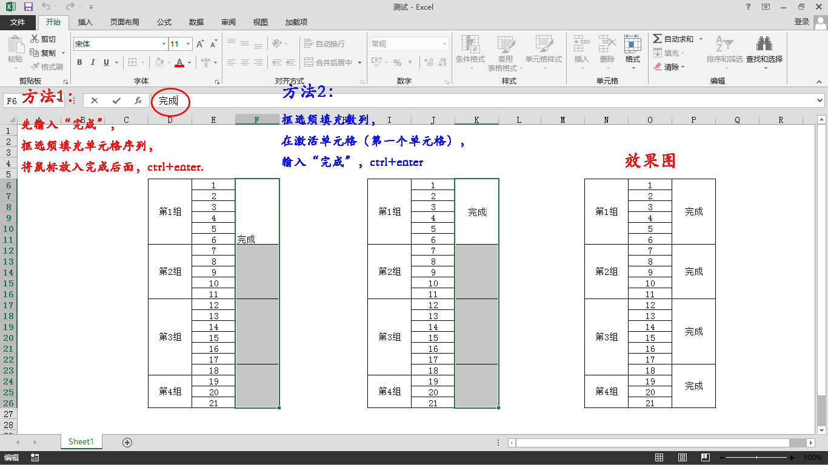Click Wrap Text (自动换行) button
Viewport: 828px width, 465px height.
pos(324,44)
